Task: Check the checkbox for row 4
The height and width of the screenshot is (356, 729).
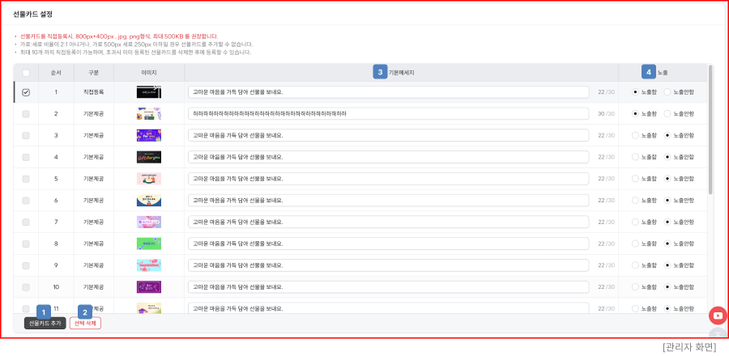Action: 26,157
